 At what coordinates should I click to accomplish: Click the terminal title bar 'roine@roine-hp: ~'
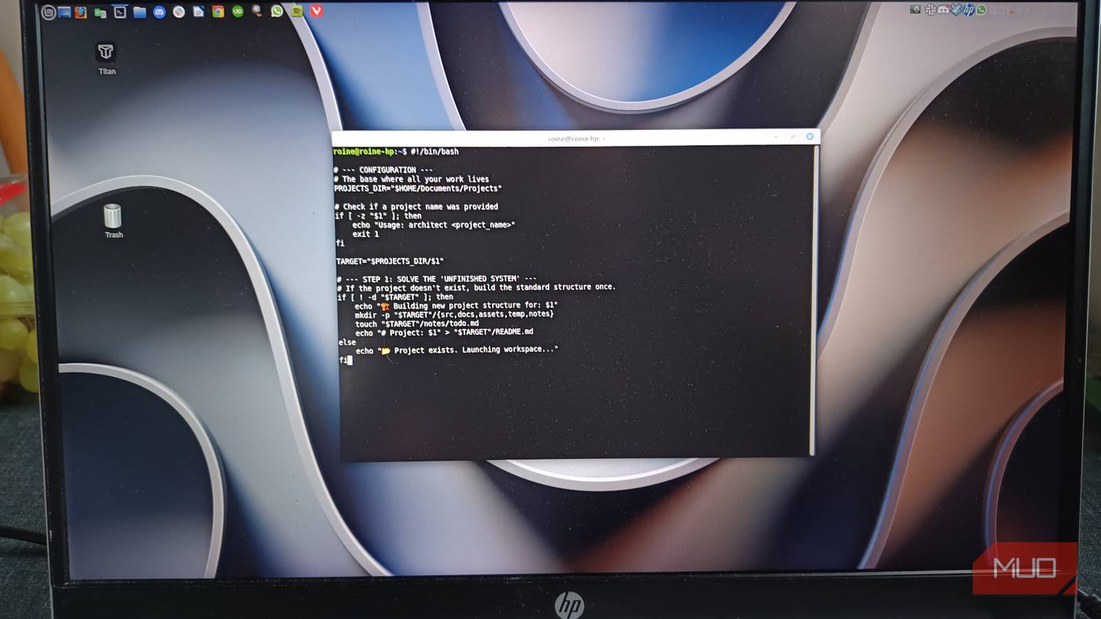[577, 138]
